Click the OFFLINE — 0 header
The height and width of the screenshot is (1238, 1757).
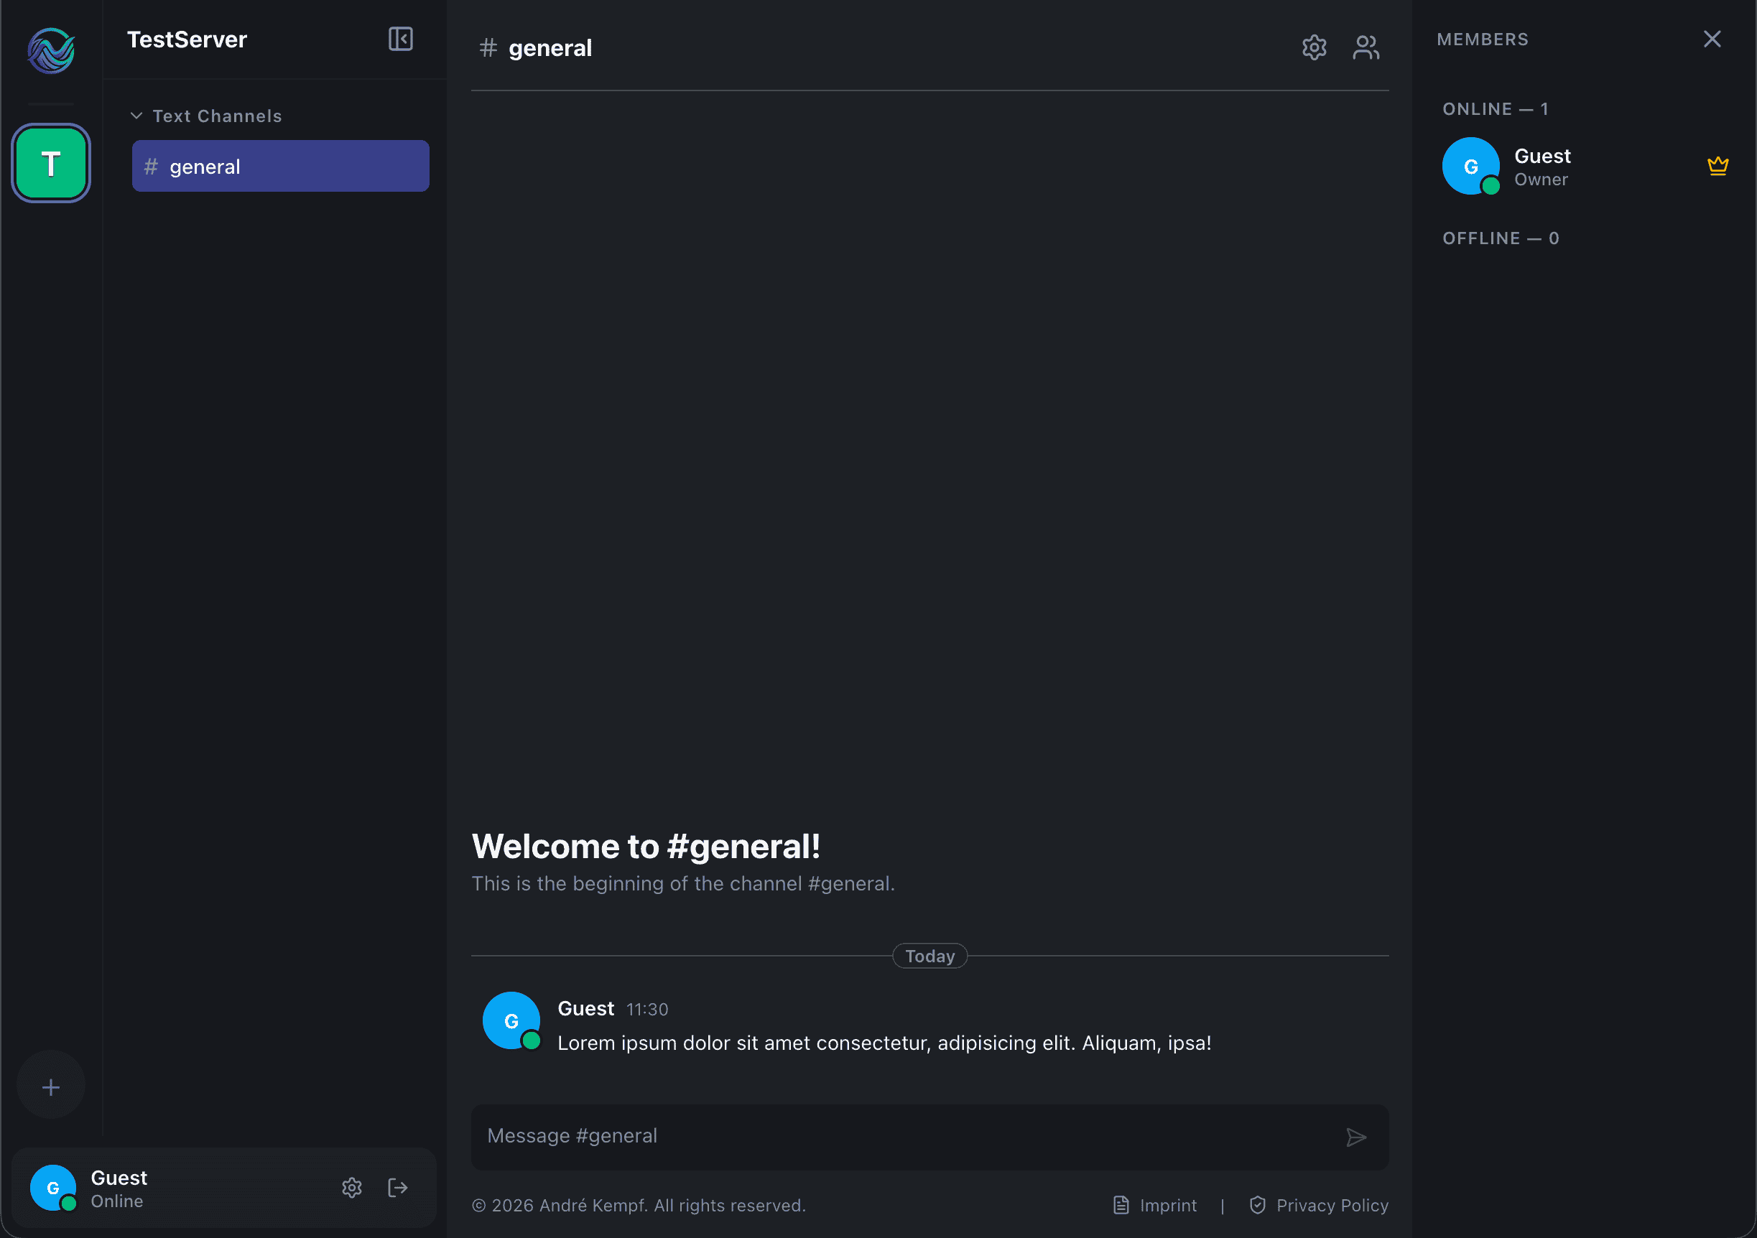click(x=1500, y=238)
